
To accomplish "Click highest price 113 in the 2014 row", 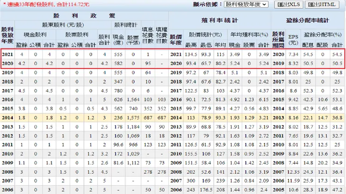I will [x=191, y=118].
